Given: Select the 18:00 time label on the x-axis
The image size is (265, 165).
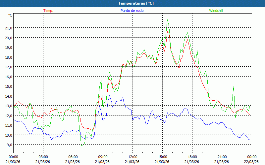Looking at the screenshot, I should pos(192,157).
